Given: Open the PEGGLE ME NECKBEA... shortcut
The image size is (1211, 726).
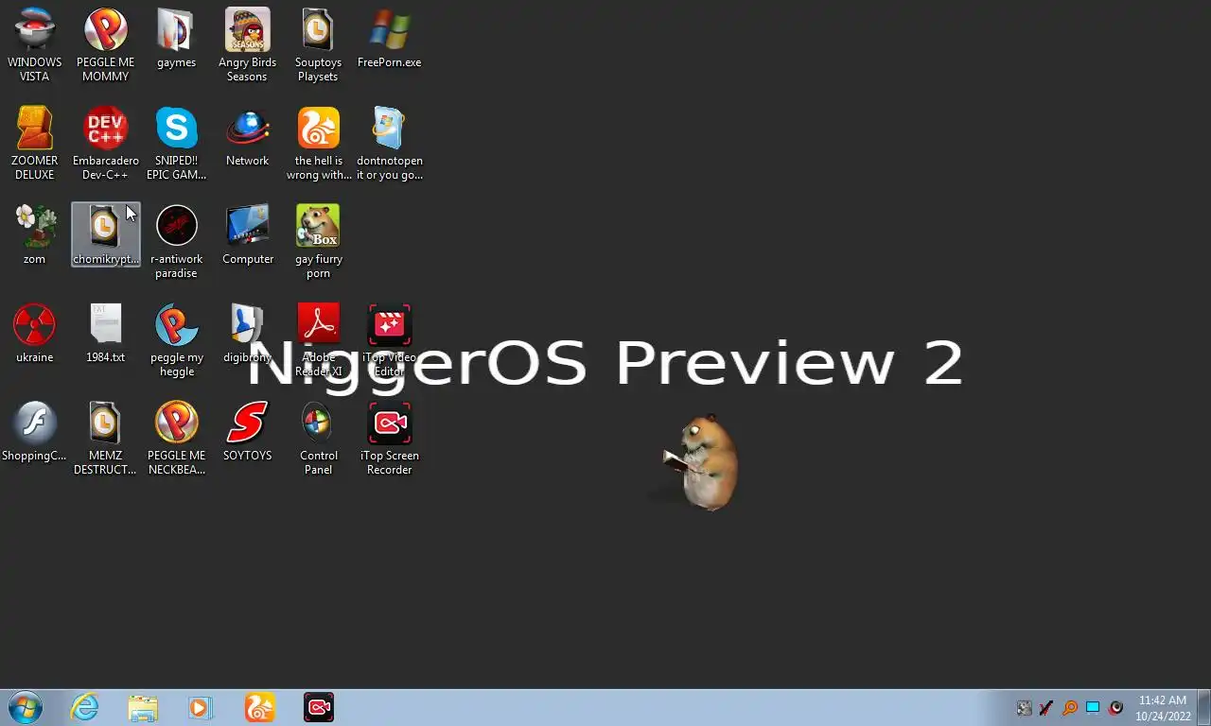Looking at the screenshot, I should (176, 438).
